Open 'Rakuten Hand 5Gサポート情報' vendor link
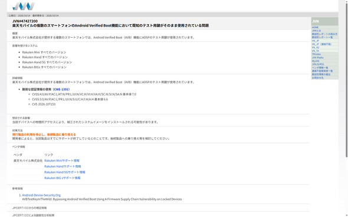This screenshot has width=348, height=217. 64,172
